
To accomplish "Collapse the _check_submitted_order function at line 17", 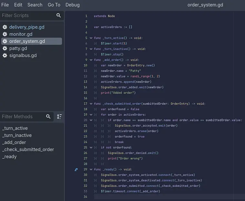I will click(x=91, y=104).
